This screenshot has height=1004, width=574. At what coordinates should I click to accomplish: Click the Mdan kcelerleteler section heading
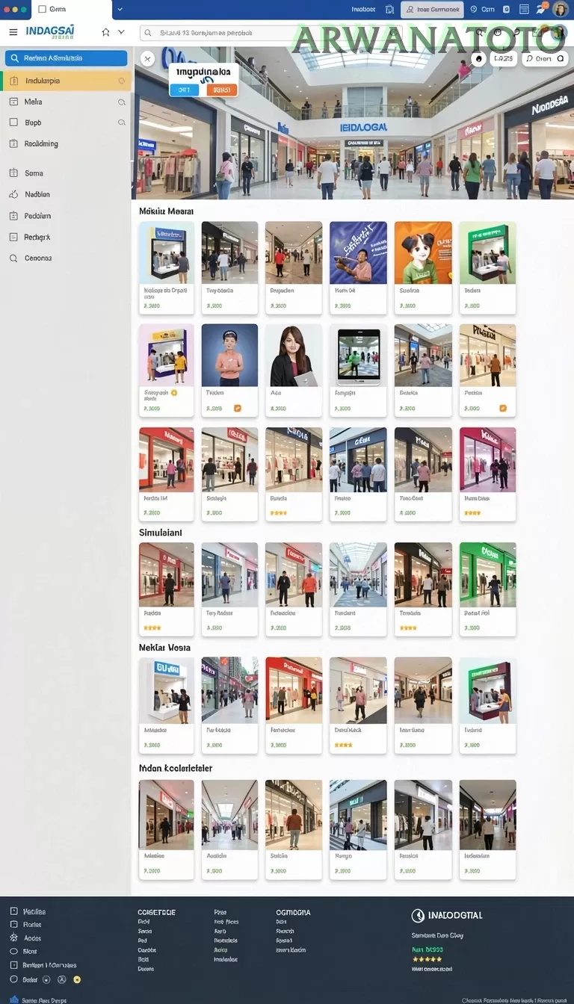[x=176, y=768]
